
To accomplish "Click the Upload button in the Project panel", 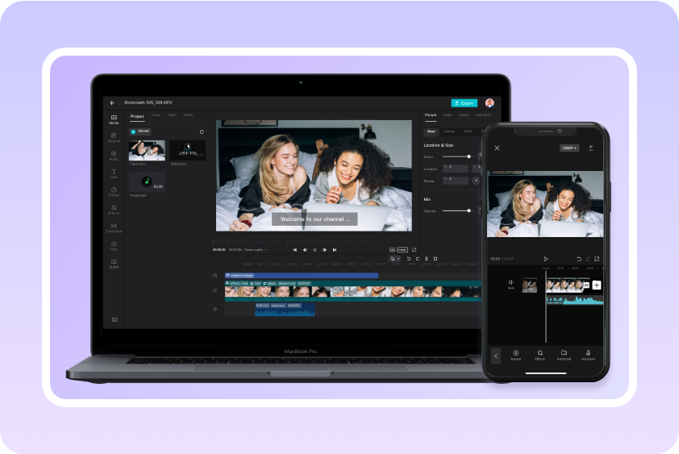I will click(x=140, y=131).
